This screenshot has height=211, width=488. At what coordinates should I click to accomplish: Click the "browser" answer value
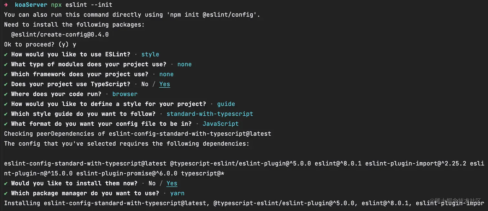click(x=125, y=94)
